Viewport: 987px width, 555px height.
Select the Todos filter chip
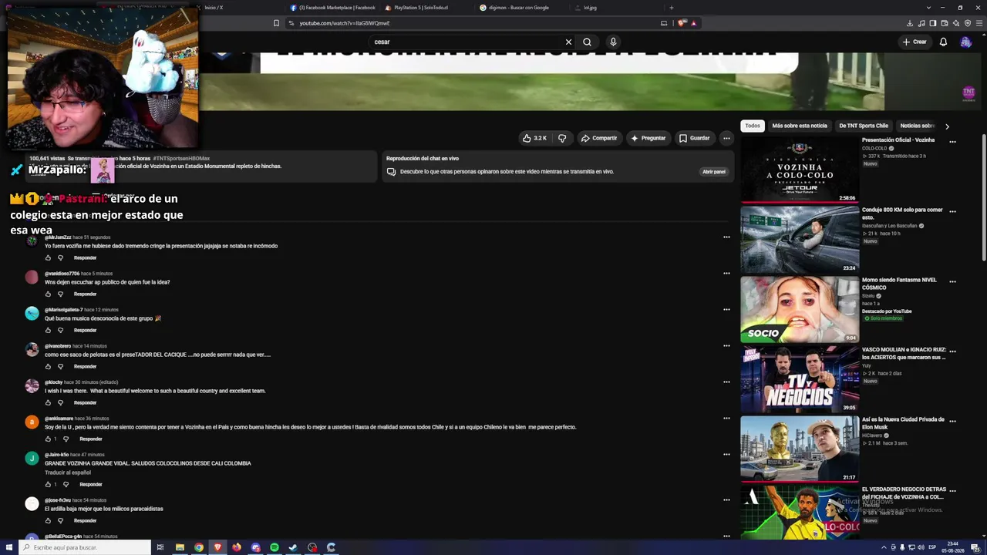coord(753,126)
